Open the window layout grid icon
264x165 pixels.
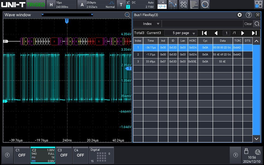[x=258, y=4]
